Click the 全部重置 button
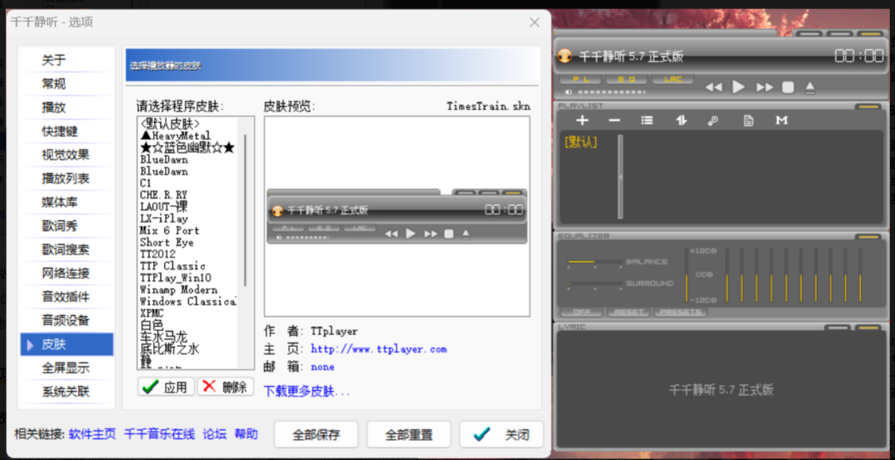895x460 pixels. (409, 435)
